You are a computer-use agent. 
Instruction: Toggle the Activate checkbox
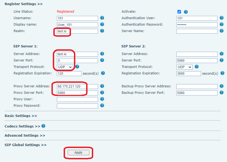[x=179, y=12]
